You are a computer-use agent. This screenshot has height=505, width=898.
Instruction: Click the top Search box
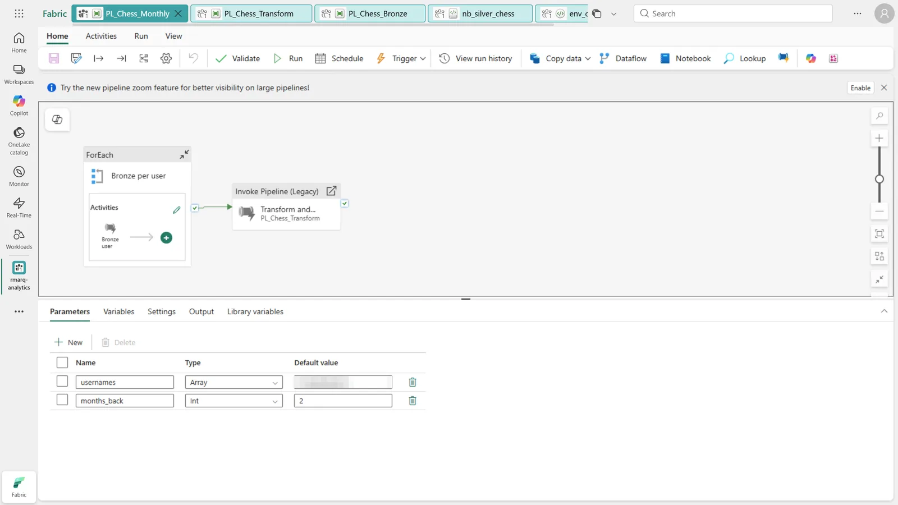point(733,13)
